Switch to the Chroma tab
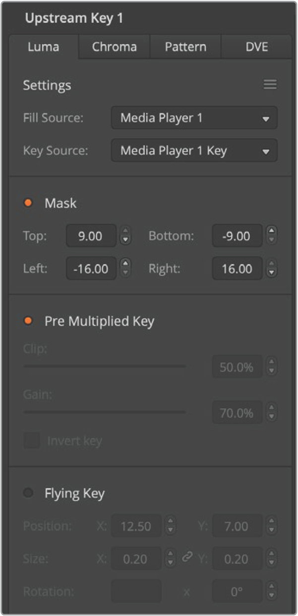298x616 pixels. click(x=114, y=47)
